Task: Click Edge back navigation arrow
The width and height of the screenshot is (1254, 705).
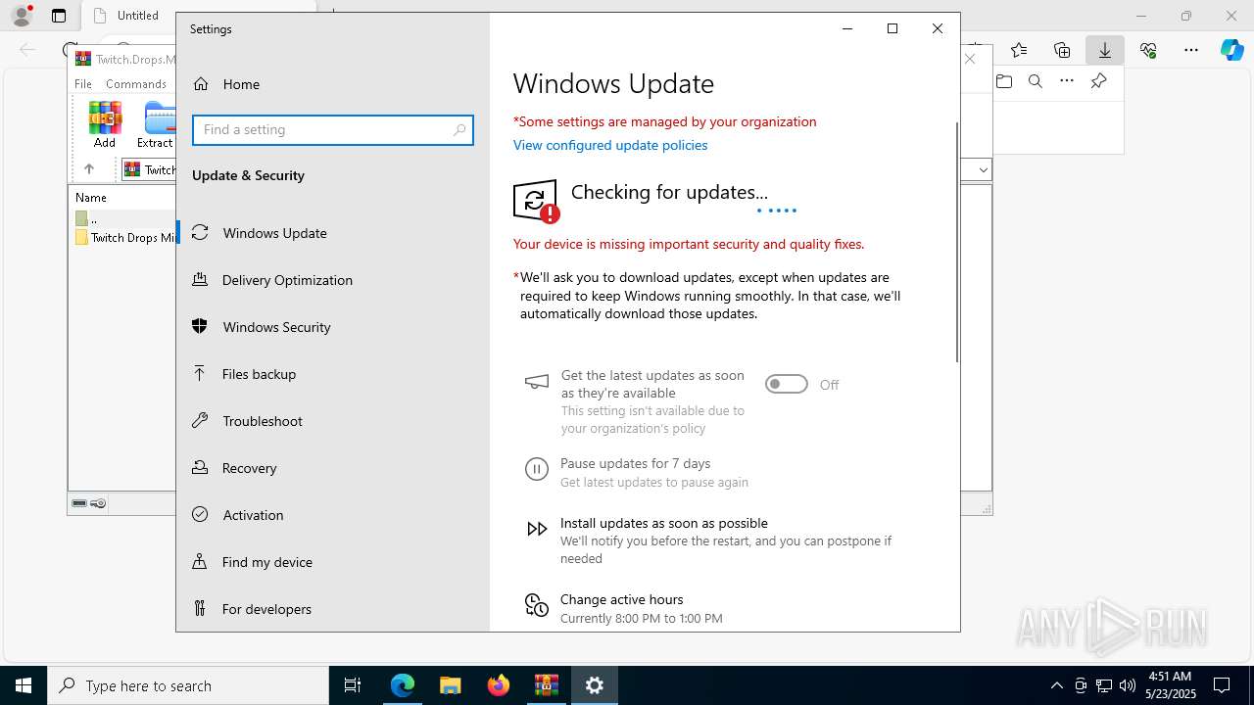Action: pyautogui.click(x=27, y=50)
